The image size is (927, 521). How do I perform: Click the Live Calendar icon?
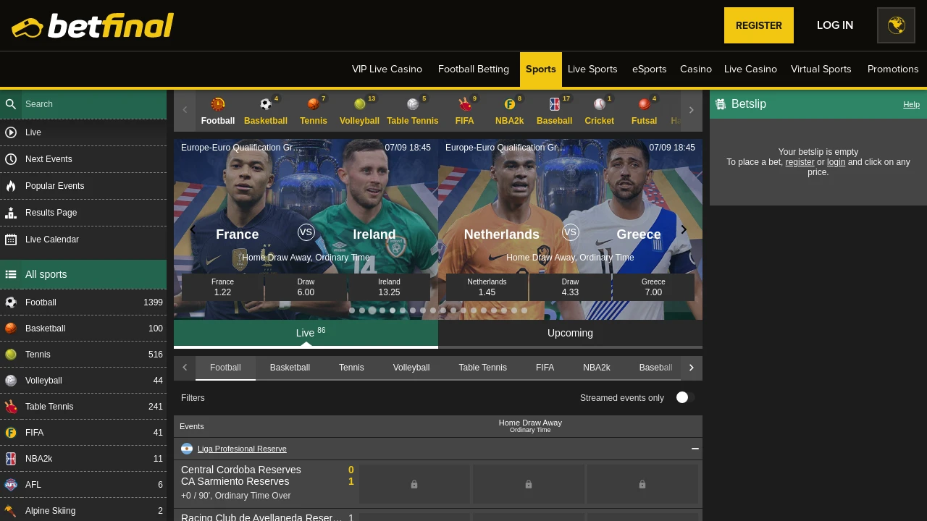point(11,240)
